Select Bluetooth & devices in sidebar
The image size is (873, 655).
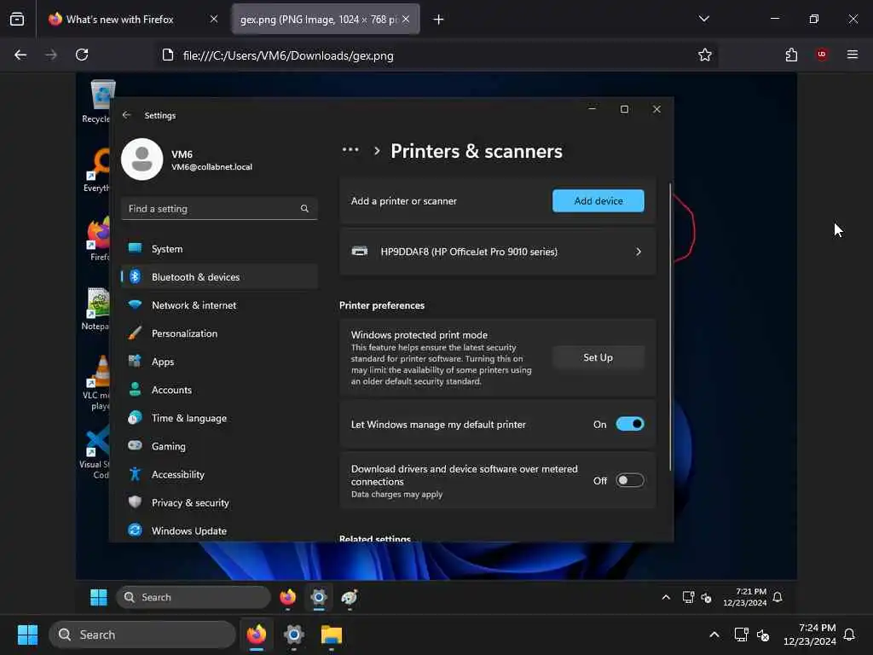(x=219, y=277)
